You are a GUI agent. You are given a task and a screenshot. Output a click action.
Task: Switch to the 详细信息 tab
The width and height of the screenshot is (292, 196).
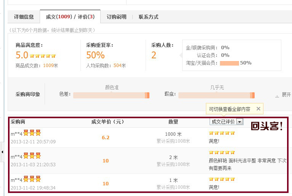pyautogui.click(x=24, y=17)
